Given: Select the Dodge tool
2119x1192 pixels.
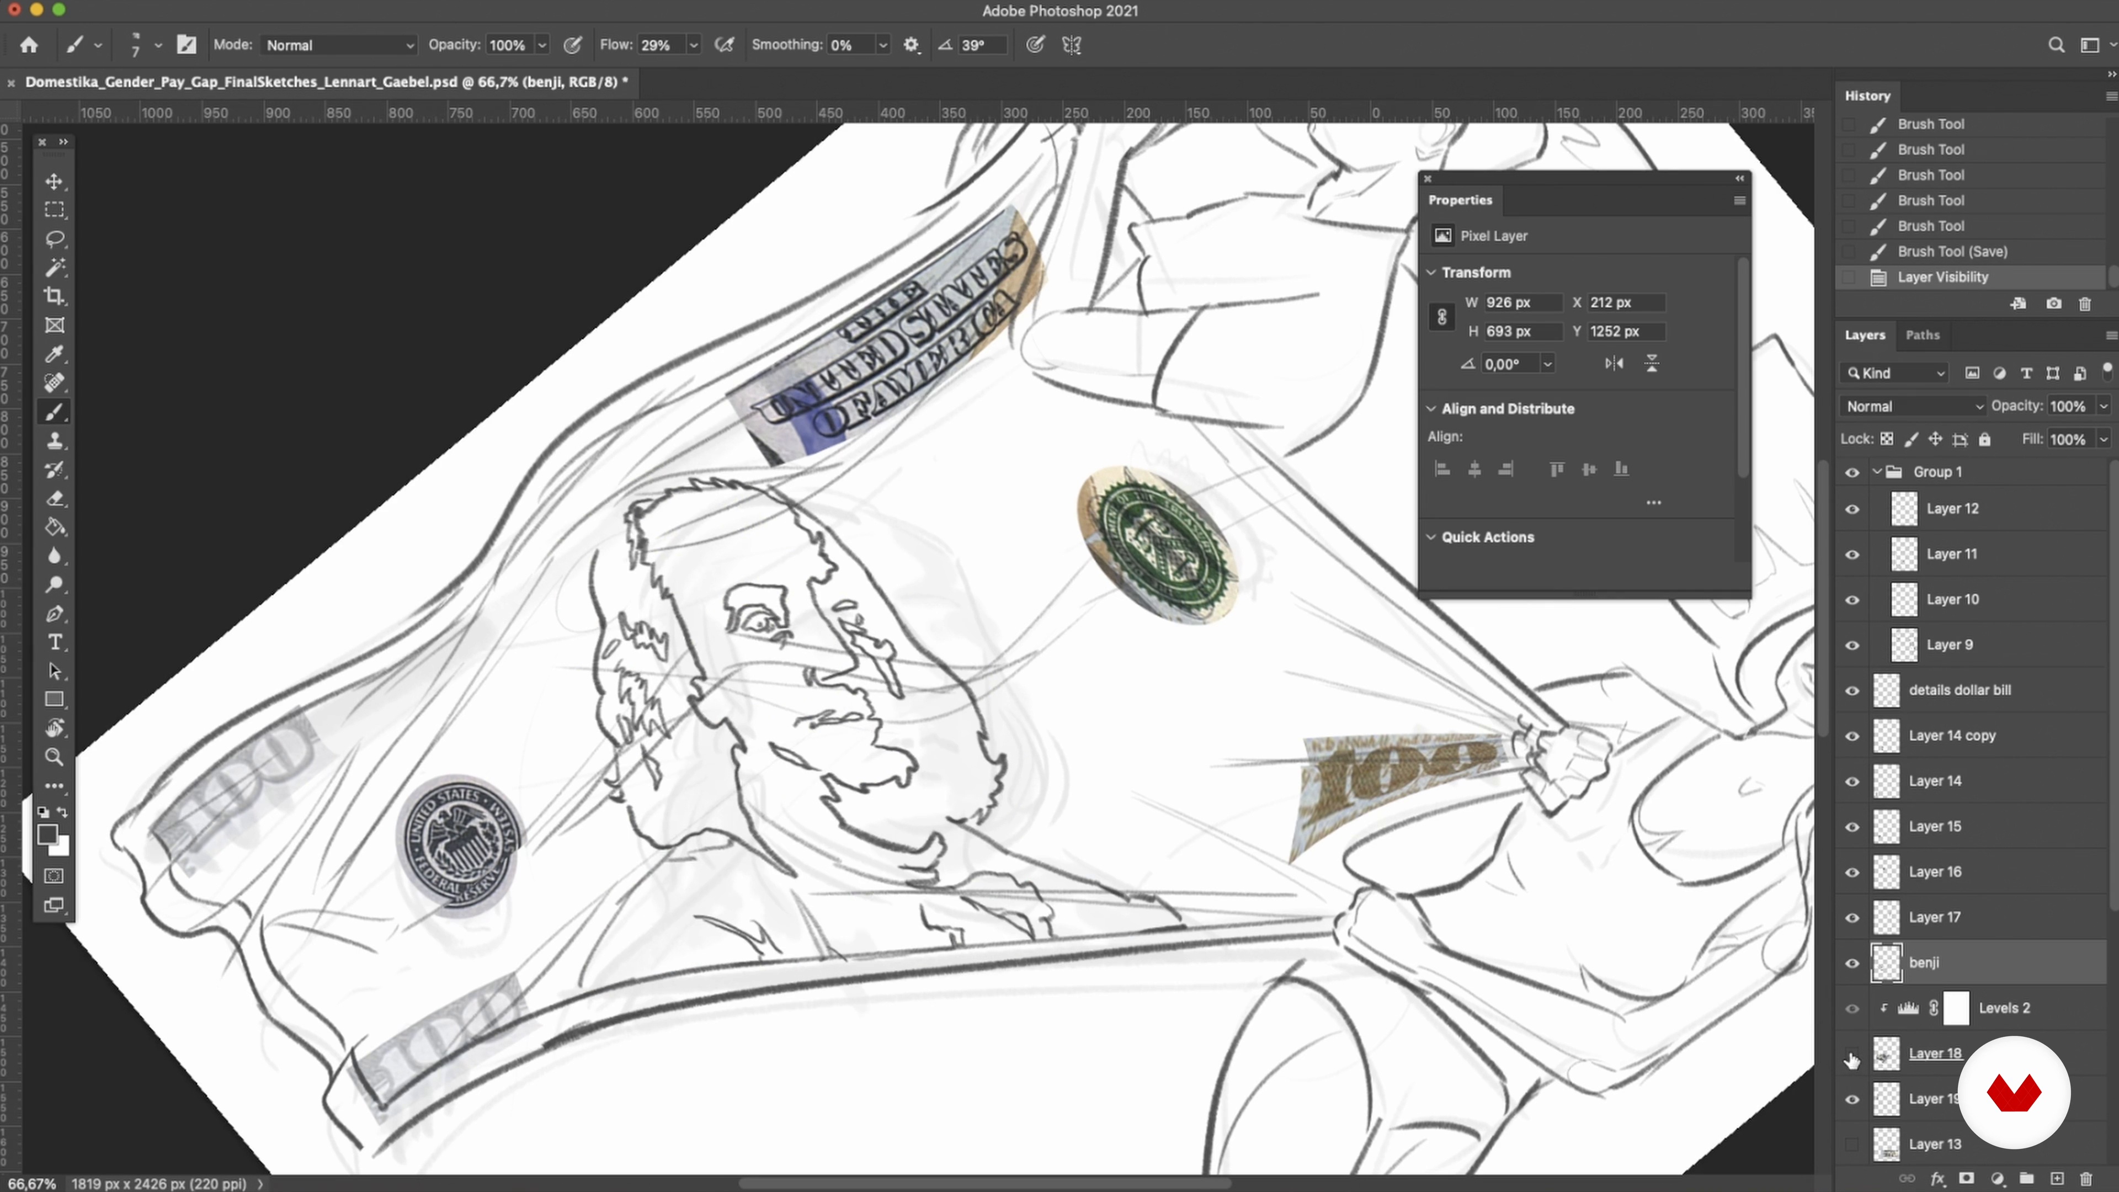Looking at the screenshot, I should coord(54,585).
